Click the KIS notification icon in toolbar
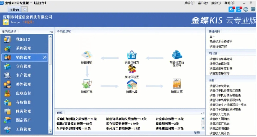The image size is (257, 137). 232,9
